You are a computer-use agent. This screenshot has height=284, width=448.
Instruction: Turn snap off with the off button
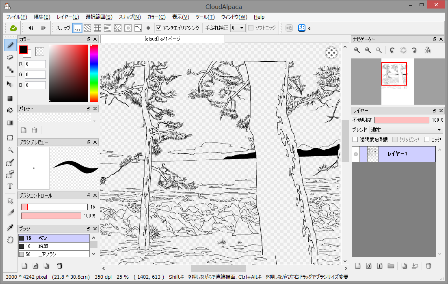tap(78, 28)
